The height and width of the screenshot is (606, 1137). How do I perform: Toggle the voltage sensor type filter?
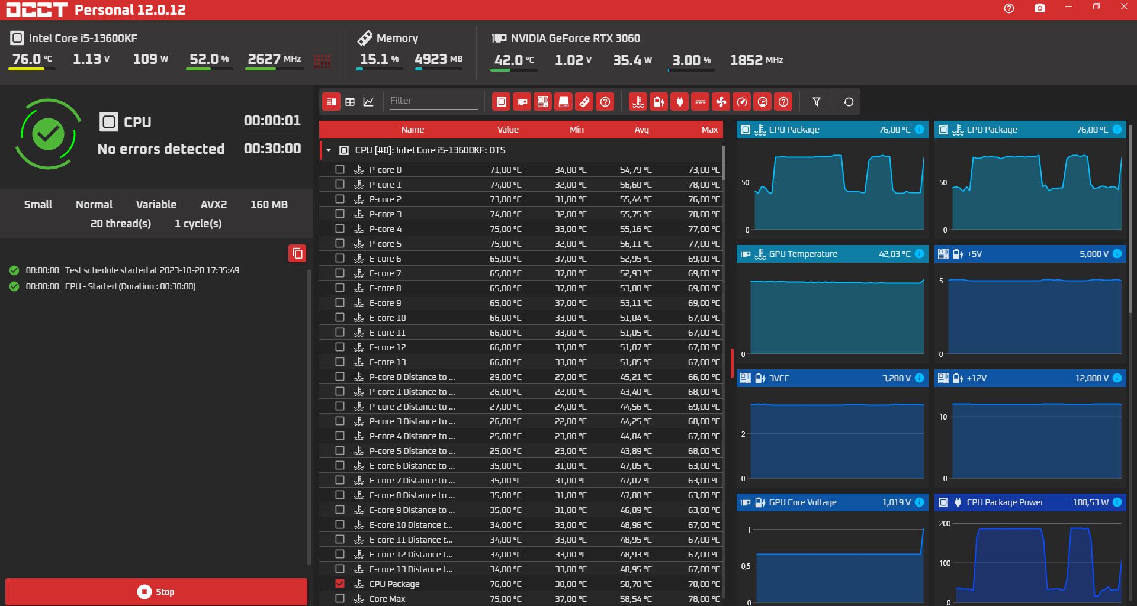[x=659, y=102]
